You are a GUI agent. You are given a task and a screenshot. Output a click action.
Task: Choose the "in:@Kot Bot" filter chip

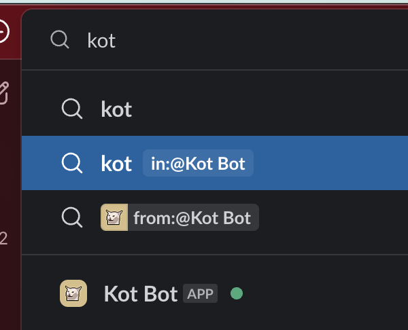[x=198, y=164]
